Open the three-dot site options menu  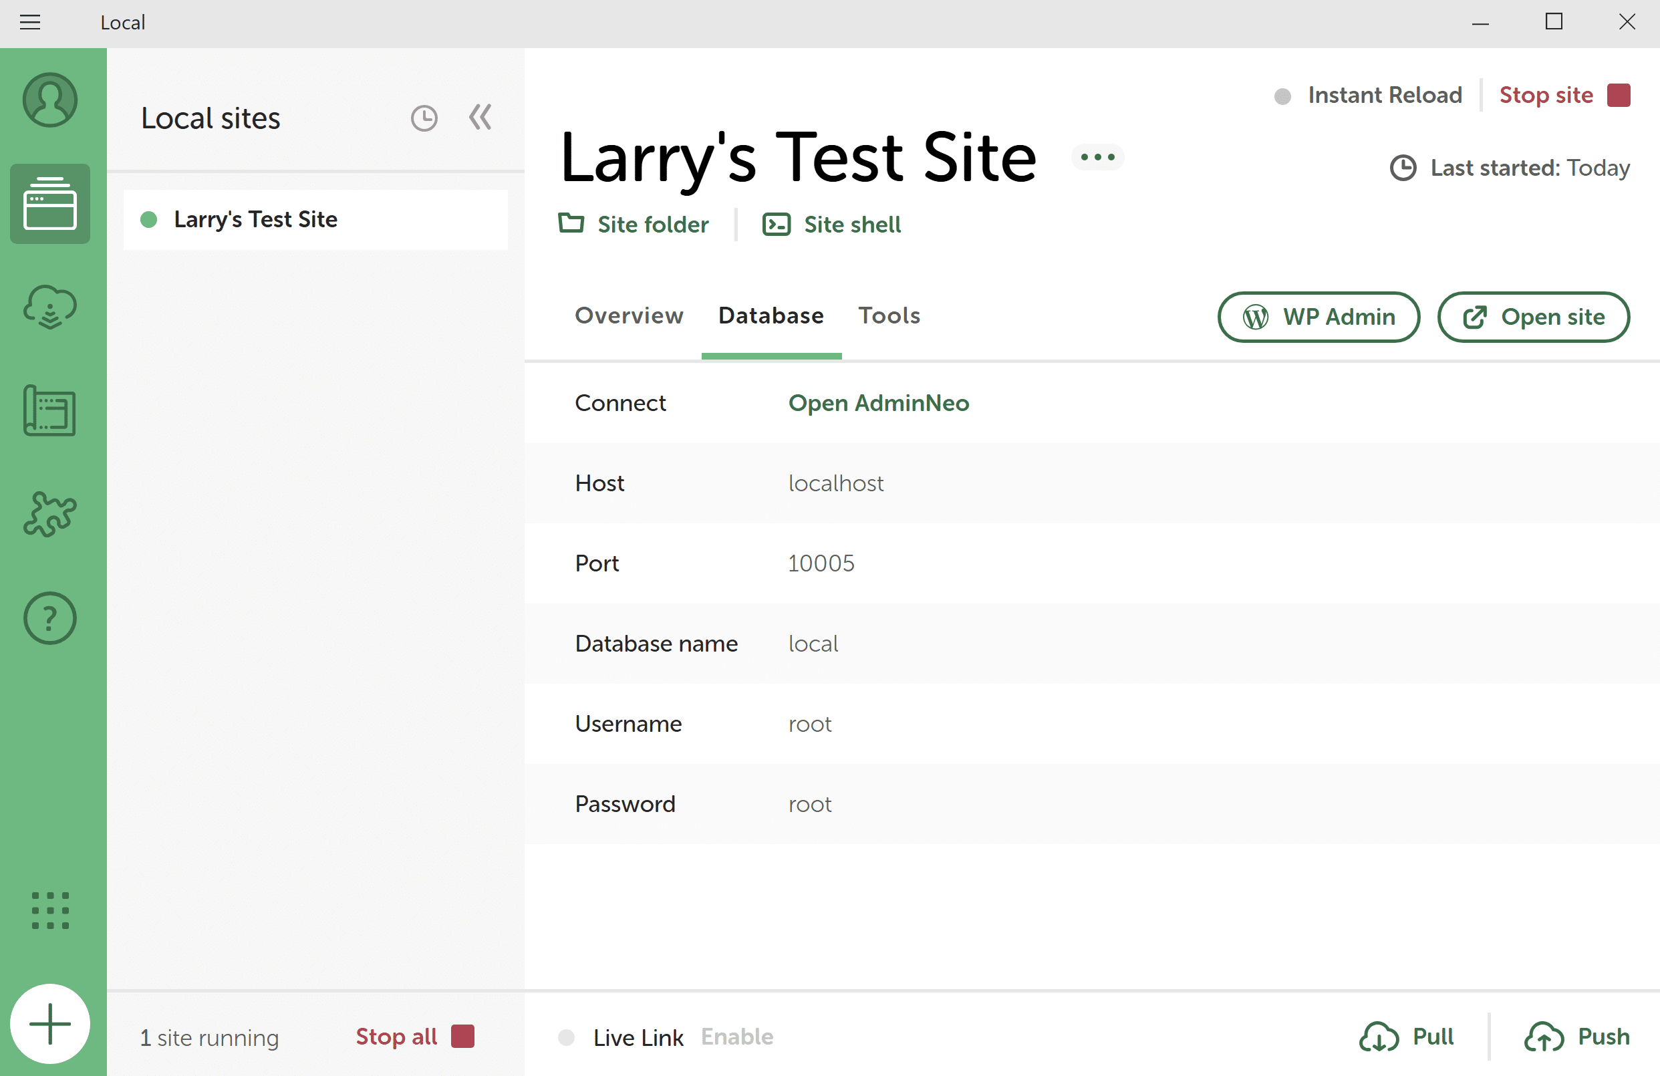[x=1097, y=157]
